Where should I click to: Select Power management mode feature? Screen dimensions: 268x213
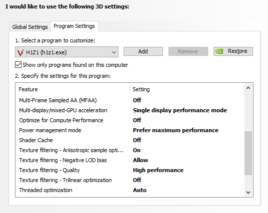click(x=50, y=130)
